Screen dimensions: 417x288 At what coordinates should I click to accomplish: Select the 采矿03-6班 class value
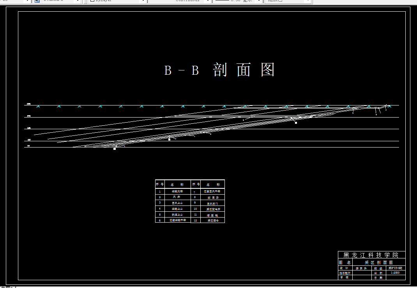point(395,268)
